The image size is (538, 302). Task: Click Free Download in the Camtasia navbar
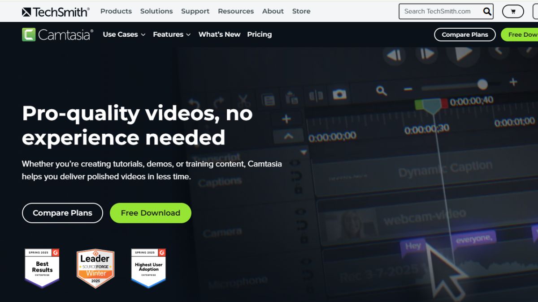point(521,34)
